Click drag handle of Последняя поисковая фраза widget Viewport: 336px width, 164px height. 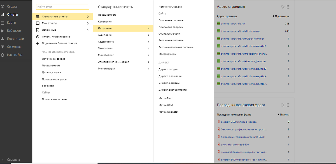(288, 105)
